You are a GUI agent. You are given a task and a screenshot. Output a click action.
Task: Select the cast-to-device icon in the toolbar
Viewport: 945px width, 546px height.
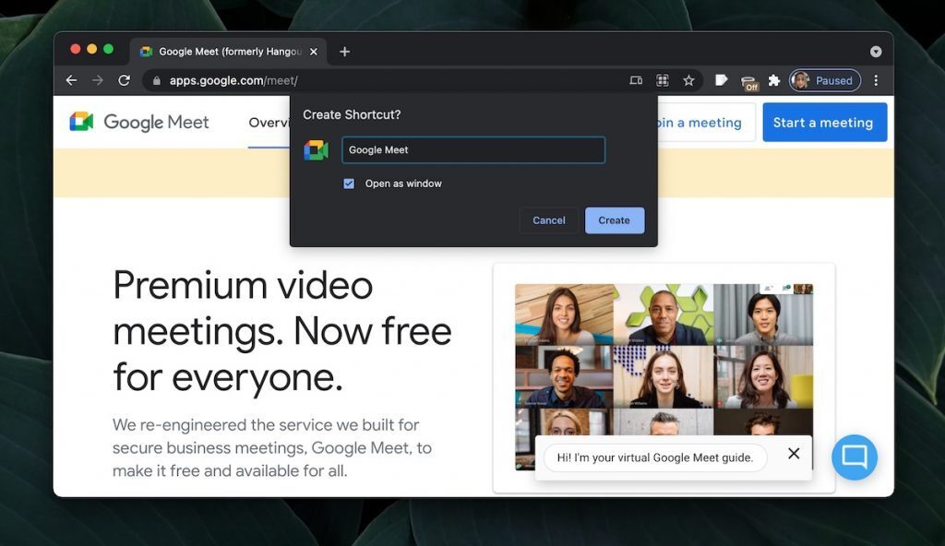tap(635, 80)
